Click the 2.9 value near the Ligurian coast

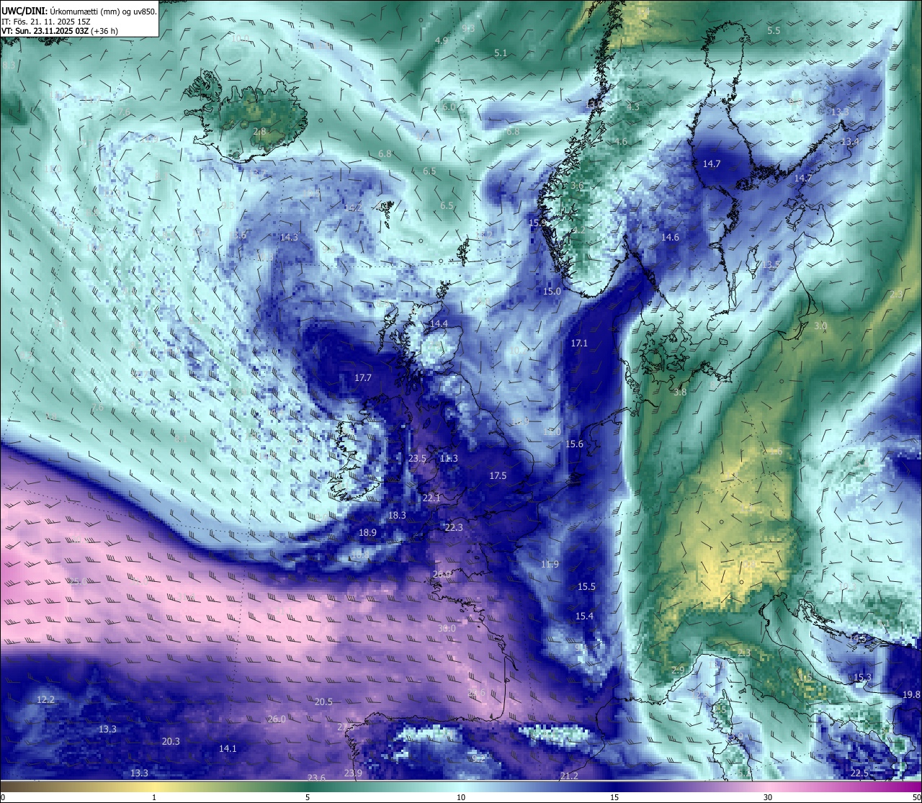coord(678,670)
